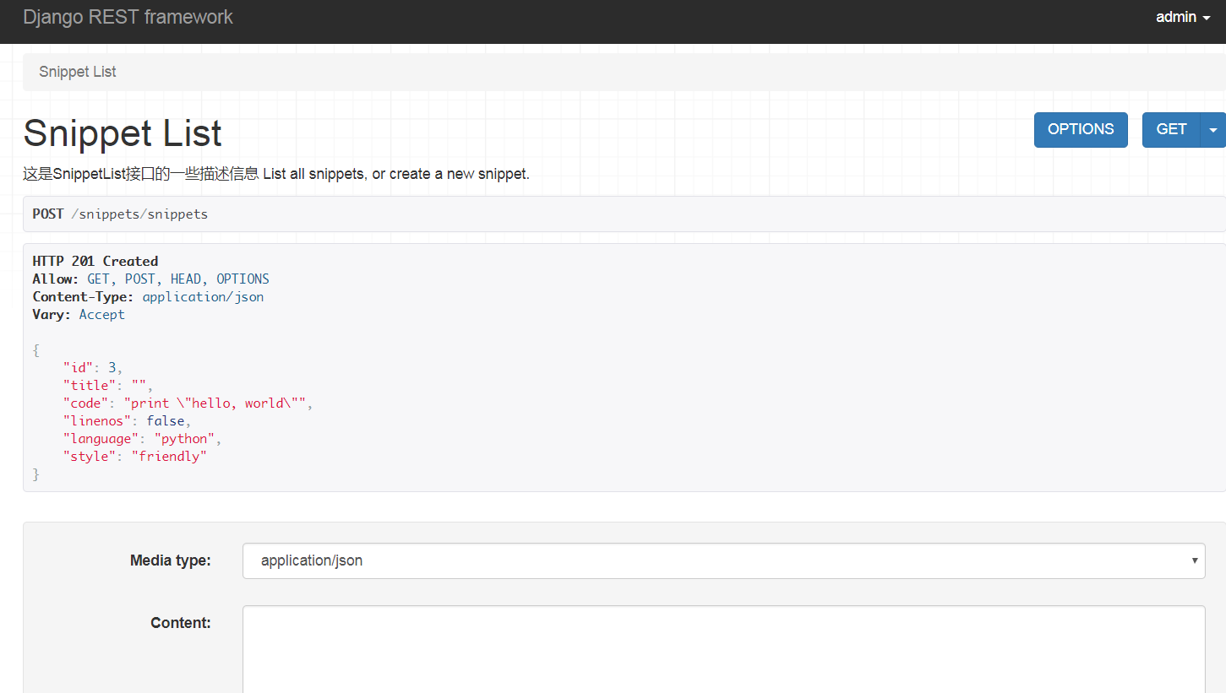Expand the GET format dropdown caret
The image size is (1226, 693).
pyautogui.click(x=1213, y=129)
